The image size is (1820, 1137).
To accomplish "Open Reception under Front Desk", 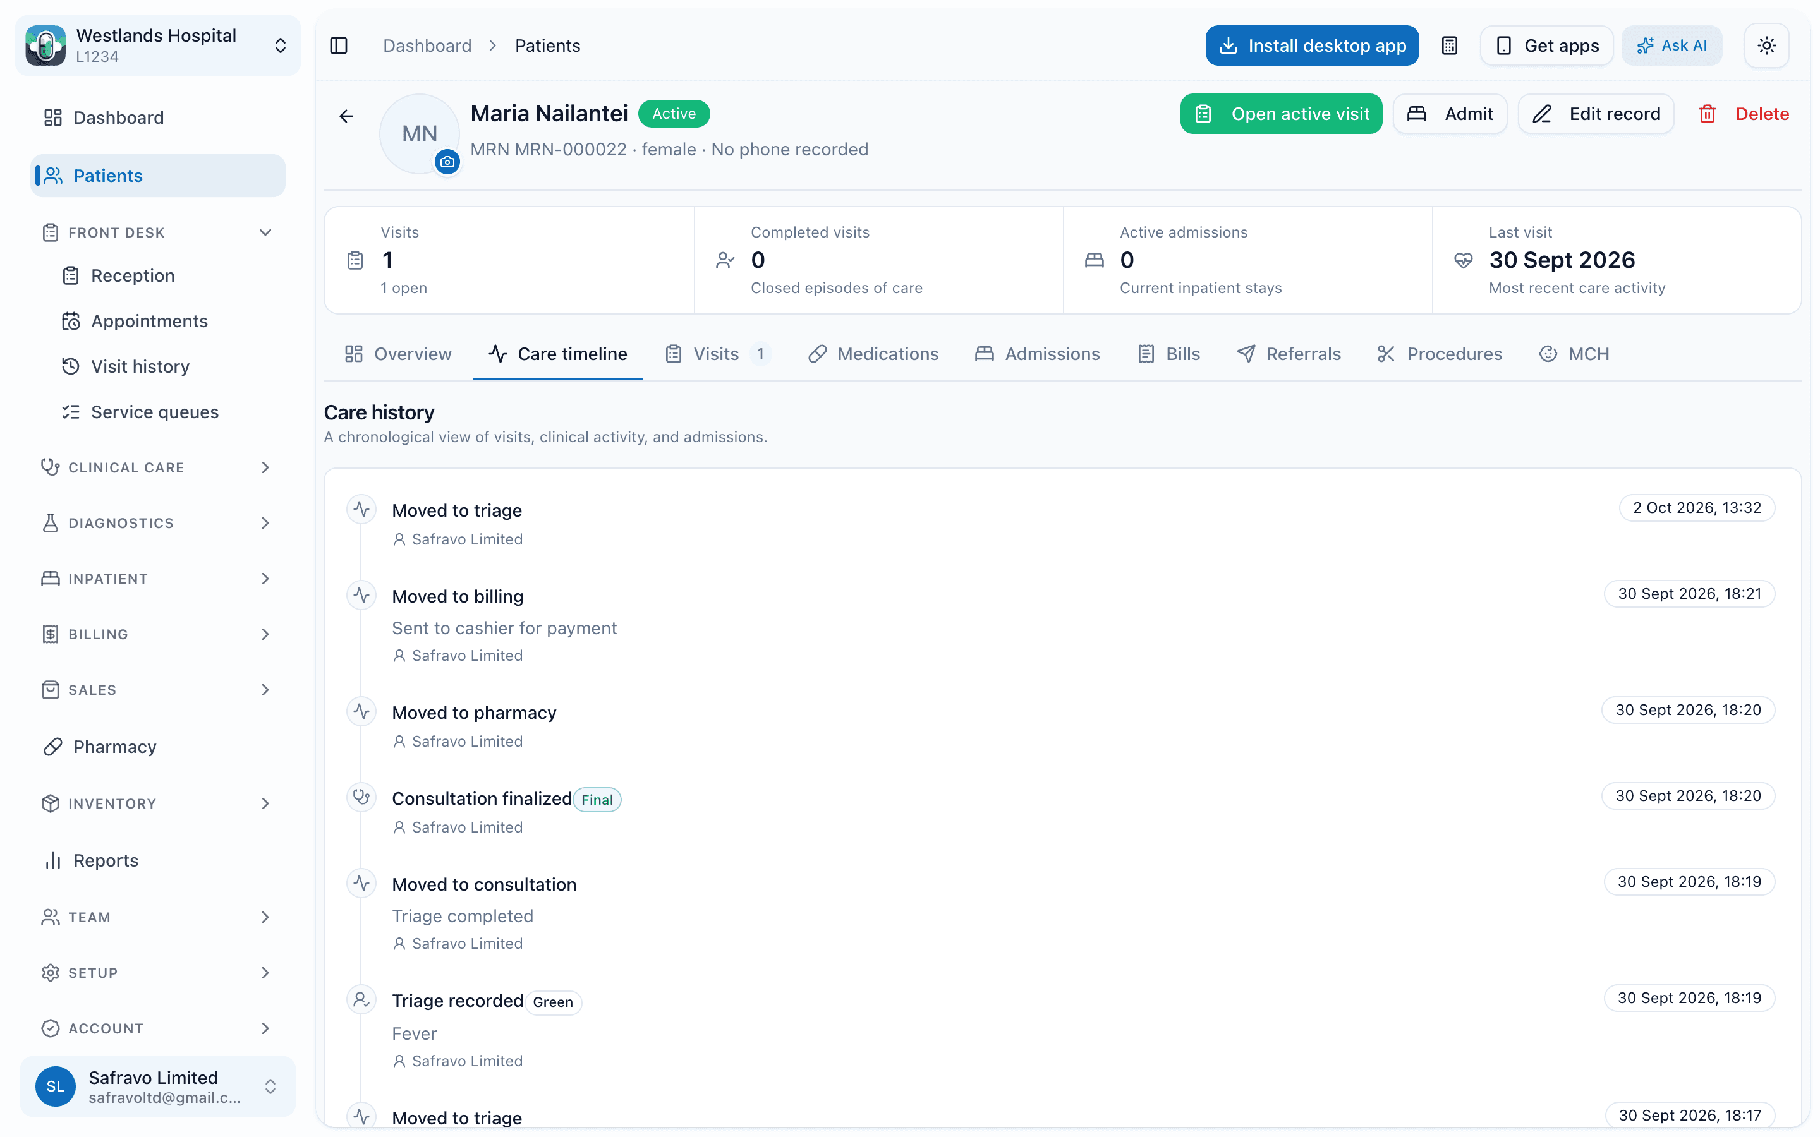I will 166,276.
